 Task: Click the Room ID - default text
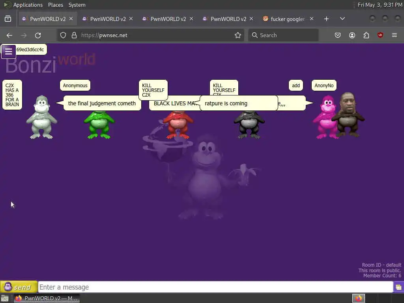pyautogui.click(x=382, y=265)
